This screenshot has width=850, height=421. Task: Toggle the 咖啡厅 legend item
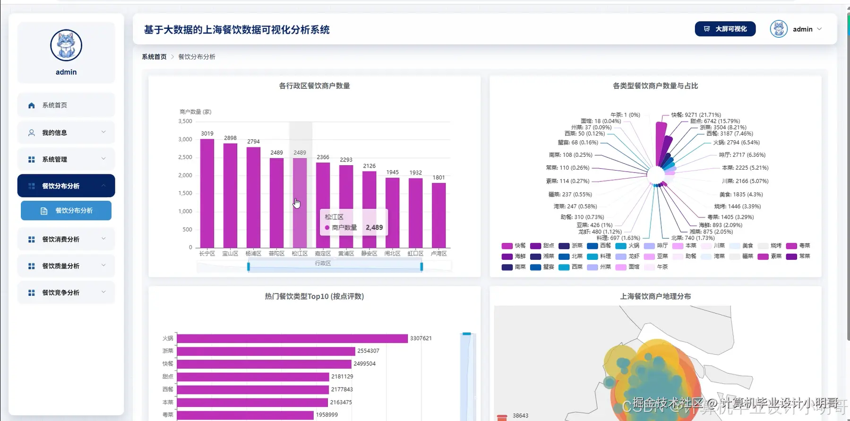[x=656, y=246]
